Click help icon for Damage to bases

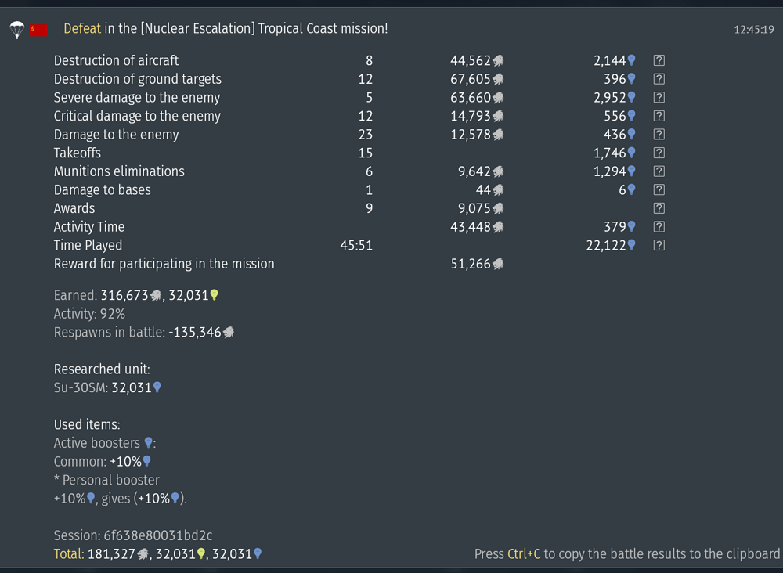click(x=659, y=189)
